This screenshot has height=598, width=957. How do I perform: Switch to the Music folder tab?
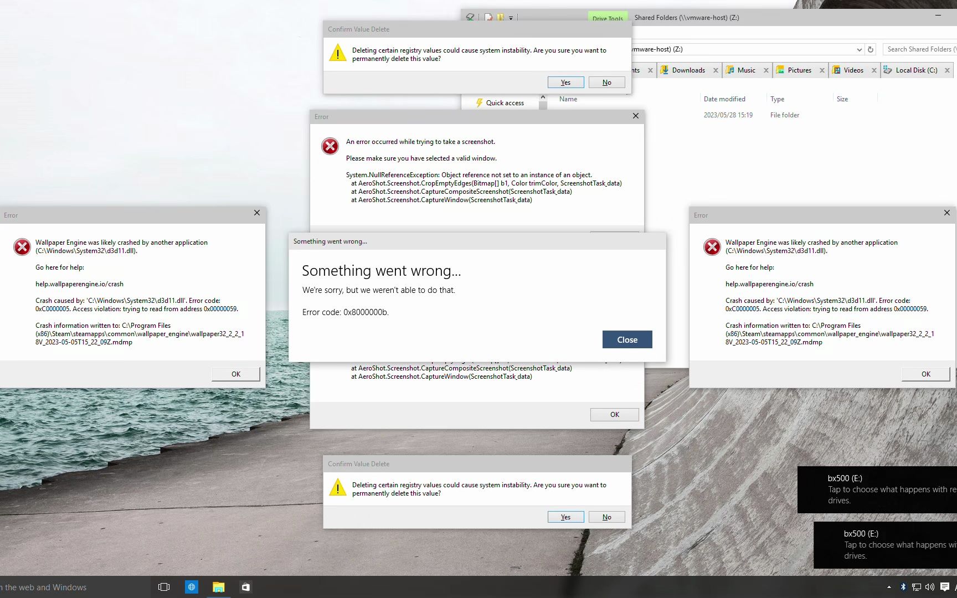tap(746, 70)
